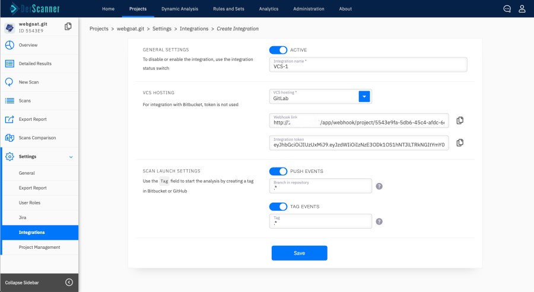Open help for the Tag field
The image size is (534, 292).
(379, 222)
